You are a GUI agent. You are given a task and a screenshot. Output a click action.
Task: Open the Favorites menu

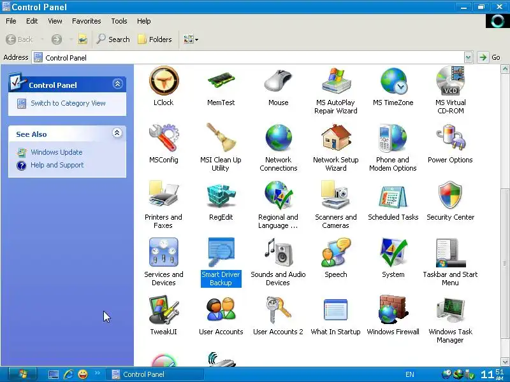(x=87, y=21)
